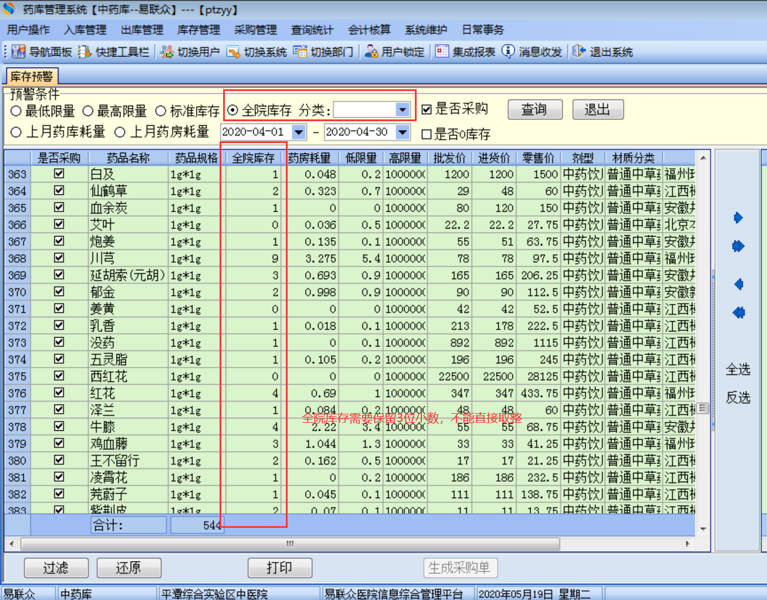Select the 延胡索(元胡) drug name cell
767x600 pixels.
pyautogui.click(x=128, y=275)
